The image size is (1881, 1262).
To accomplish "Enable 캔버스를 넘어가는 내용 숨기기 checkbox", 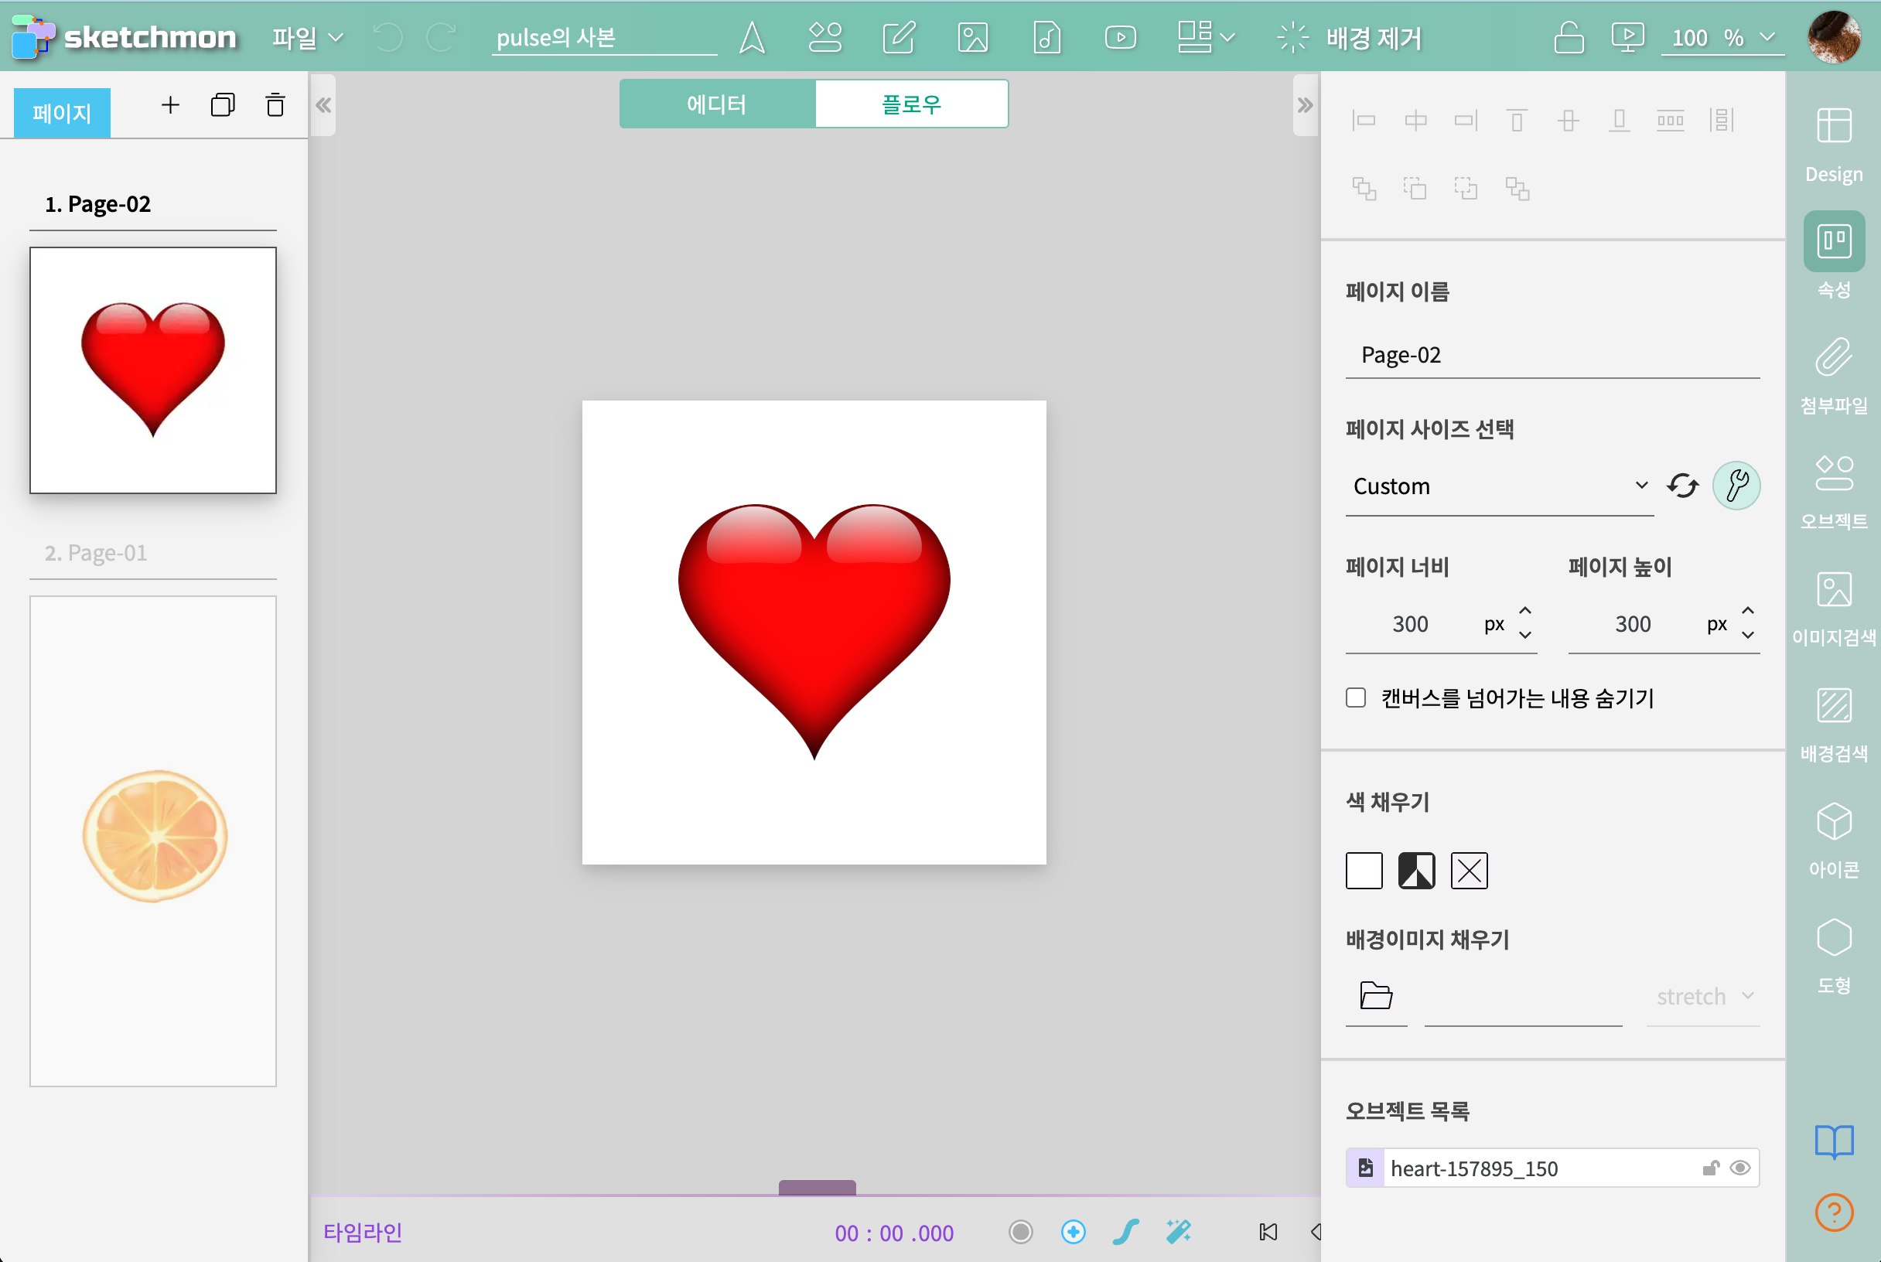I will (1356, 698).
